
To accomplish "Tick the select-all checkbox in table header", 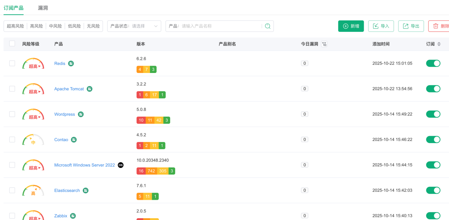I will (12, 44).
